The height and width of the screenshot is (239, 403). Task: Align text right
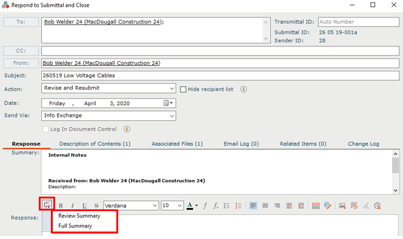pos(277,206)
